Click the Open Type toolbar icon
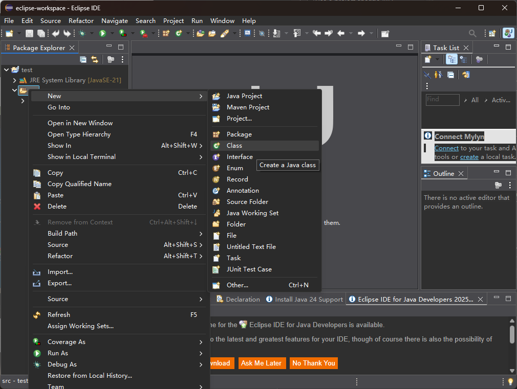The height and width of the screenshot is (389, 517). tap(200, 33)
